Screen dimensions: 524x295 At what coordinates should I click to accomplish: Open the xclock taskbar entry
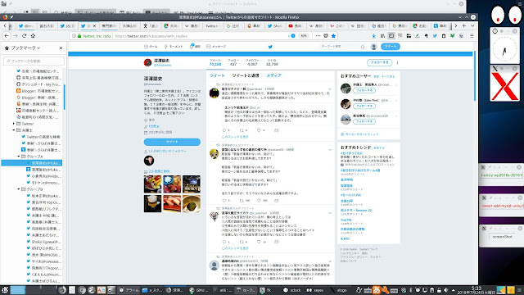tap(292, 290)
